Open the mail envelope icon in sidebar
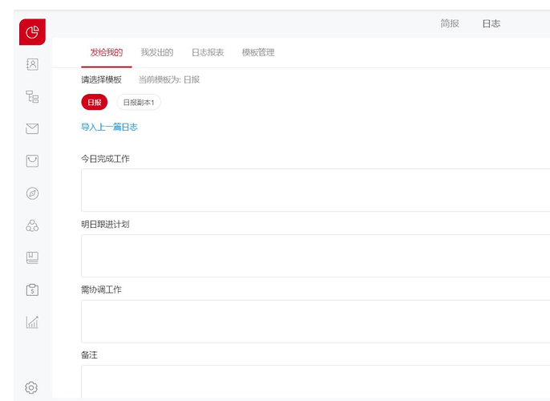This screenshot has height=401, width=550. coord(32,128)
